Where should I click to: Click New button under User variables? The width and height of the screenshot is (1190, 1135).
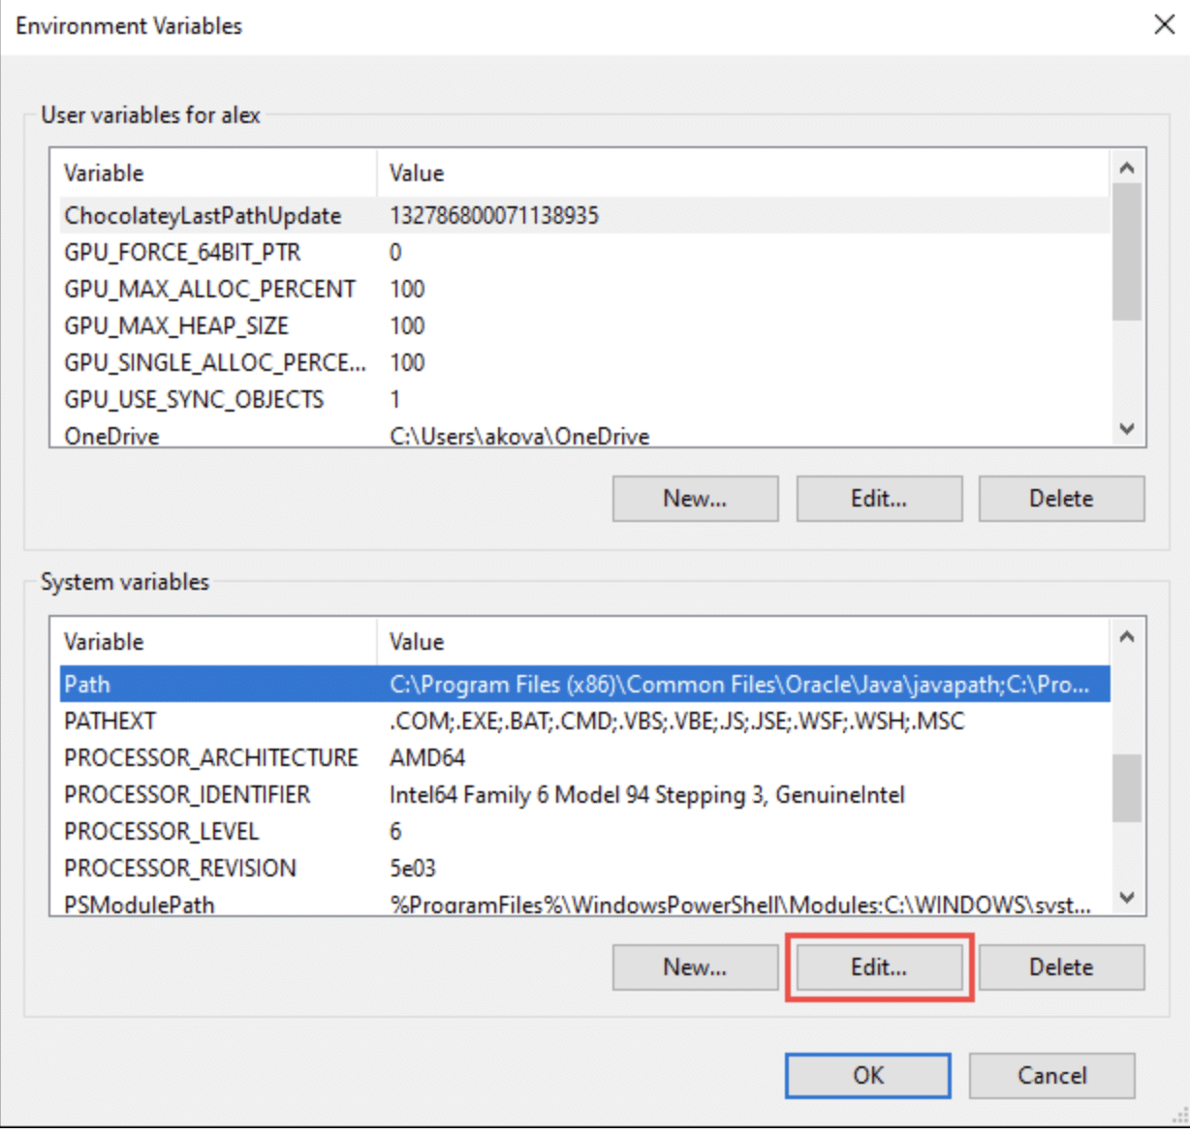695,499
